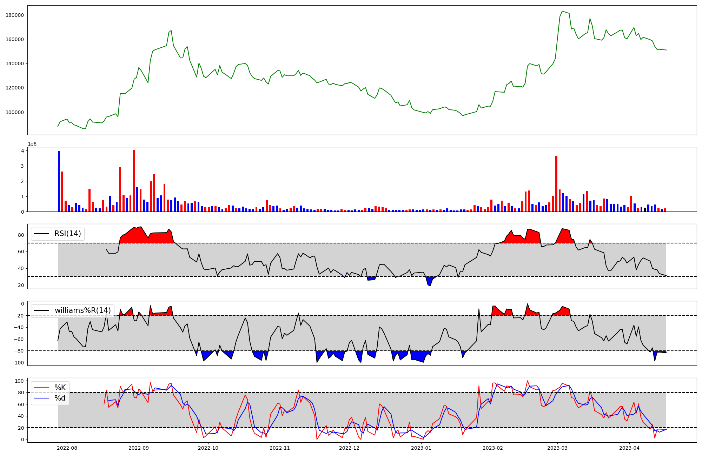This screenshot has width=702, height=456.
Task: Click the 80 tick on the RSI axis
Action: pyautogui.click(x=21, y=235)
